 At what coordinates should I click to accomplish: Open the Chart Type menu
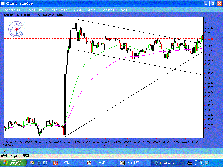tap(35, 10)
